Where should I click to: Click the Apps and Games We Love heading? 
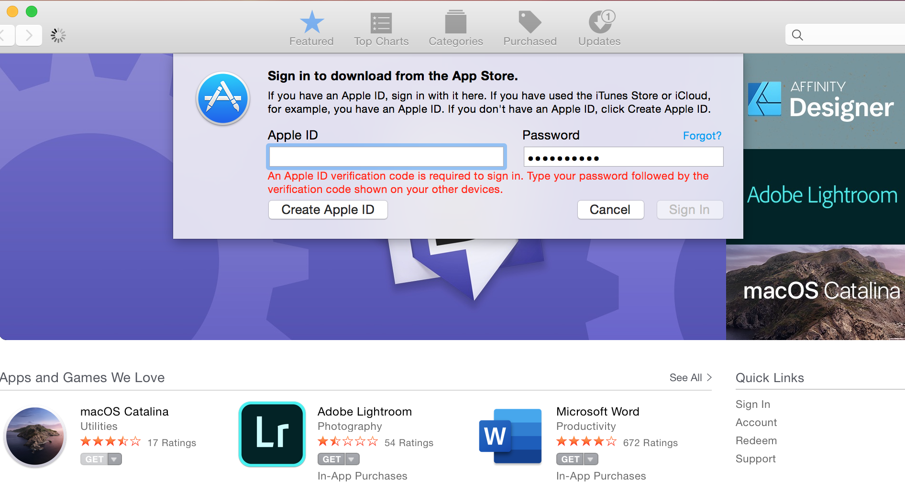(82, 378)
